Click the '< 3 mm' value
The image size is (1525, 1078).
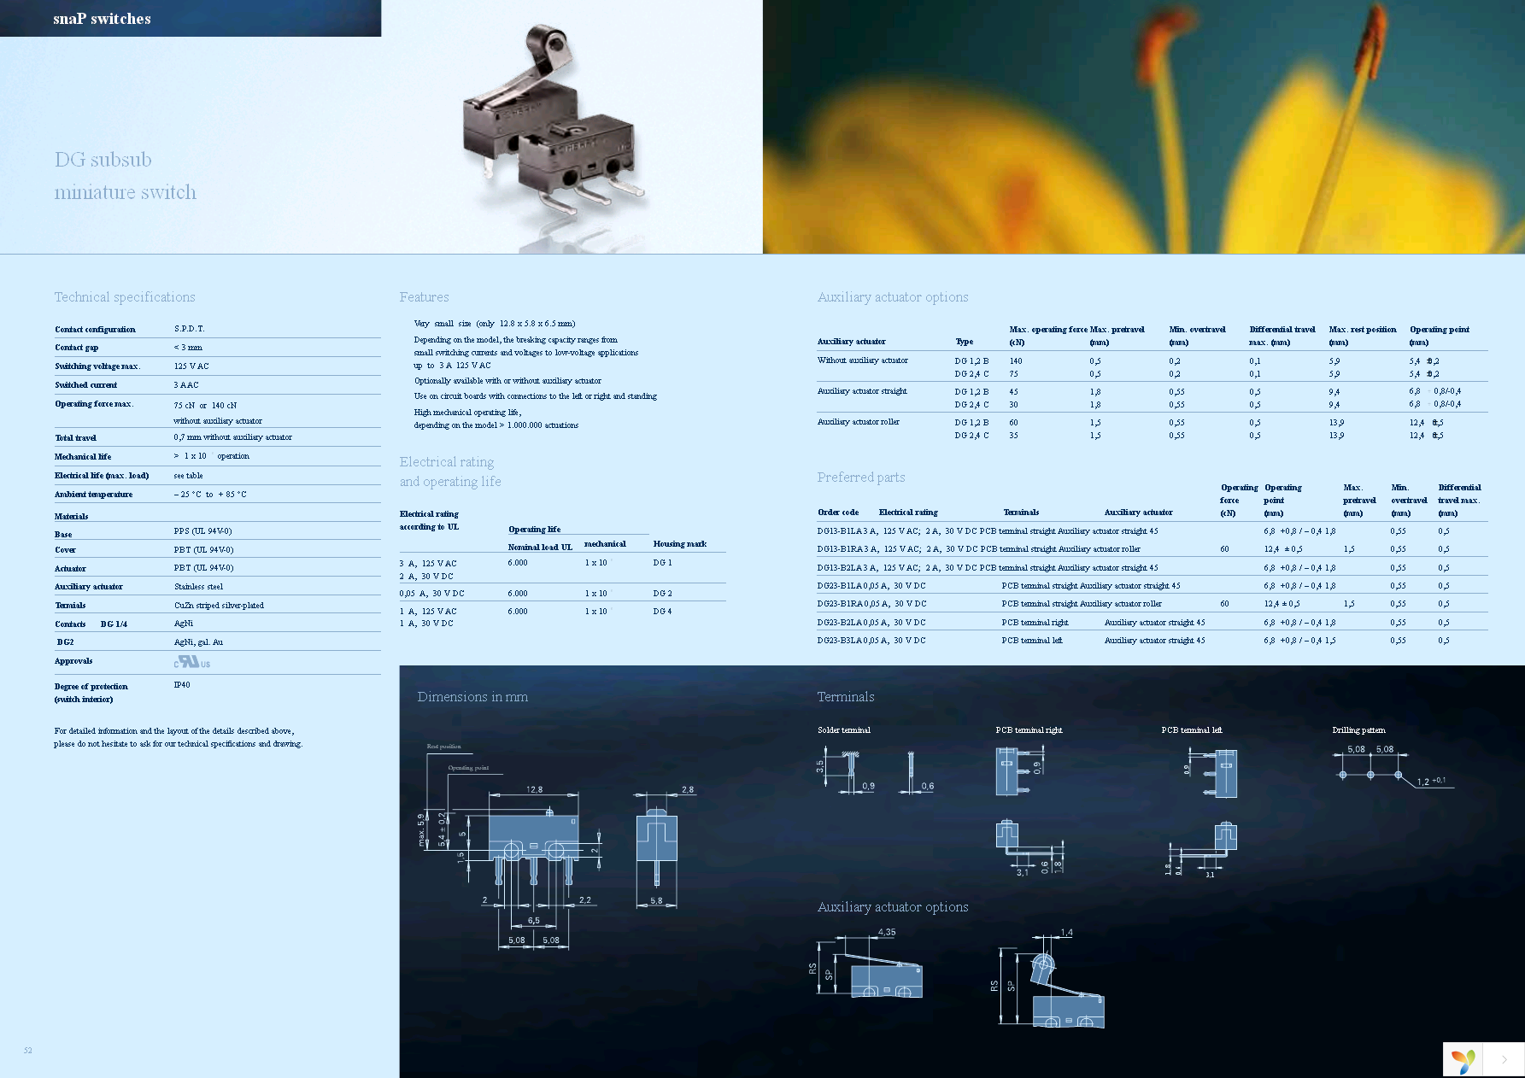point(188,348)
